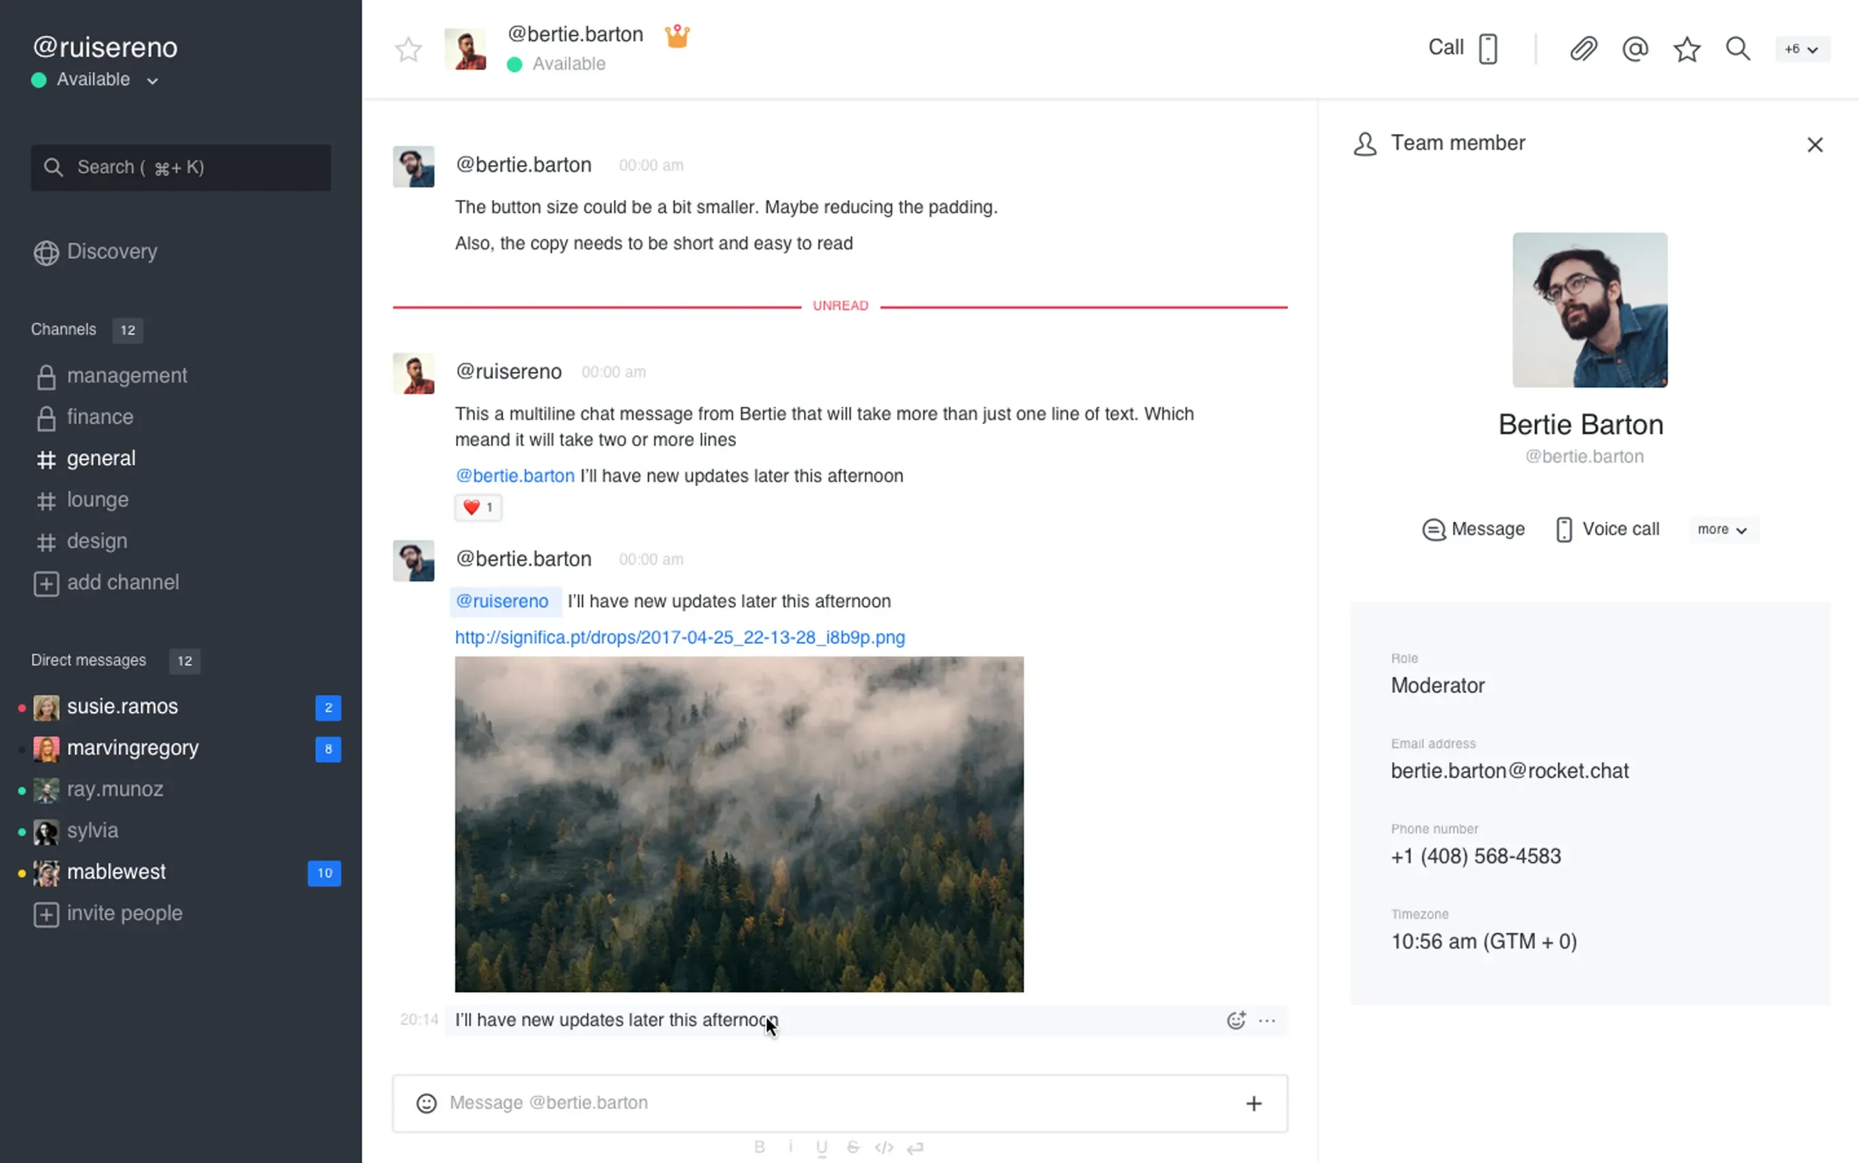Screen dimensions: 1859x1163
Task: Click the + button to add attachment
Action: (x=1253, y=1101)
